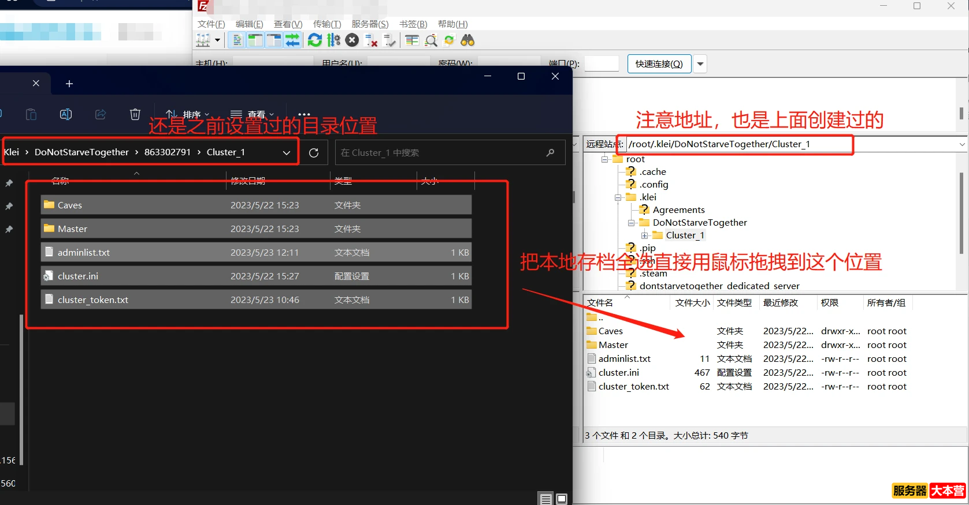This screenshot has width=969, height=505.
Task: Refresh file and folder lists in FileZilla
Action: click(315, 40)
